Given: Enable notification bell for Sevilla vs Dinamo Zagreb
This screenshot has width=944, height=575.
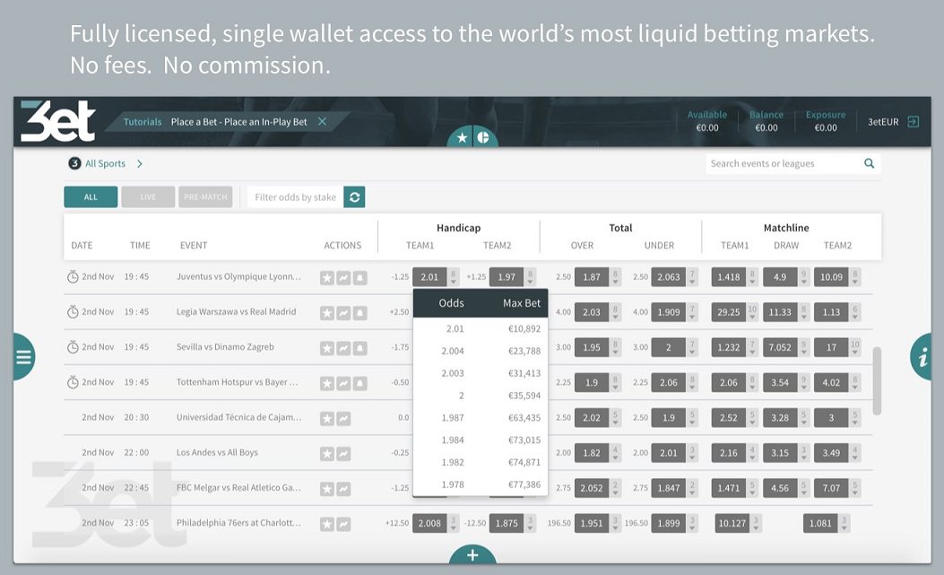Looking at the screenshot, I should click(359, 348).
